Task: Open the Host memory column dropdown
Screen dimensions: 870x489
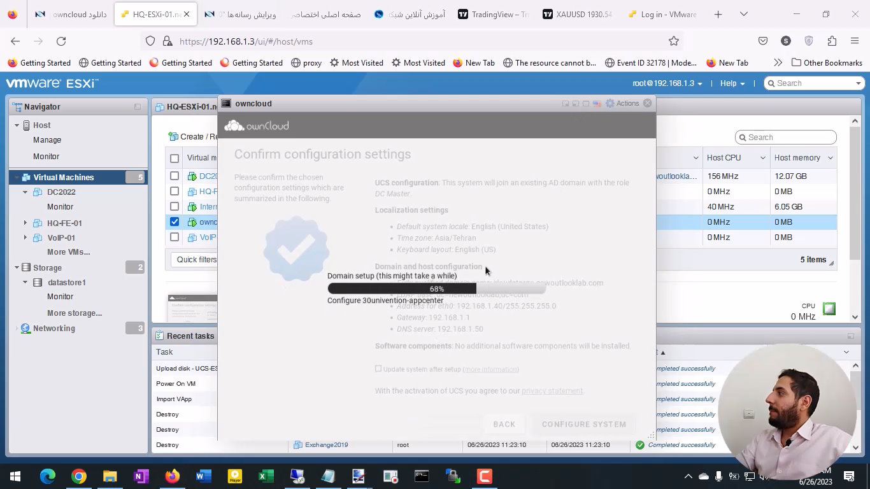Action: (830, 158)
